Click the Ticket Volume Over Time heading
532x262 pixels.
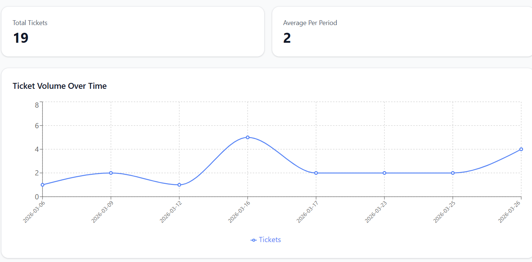(60, 86)
